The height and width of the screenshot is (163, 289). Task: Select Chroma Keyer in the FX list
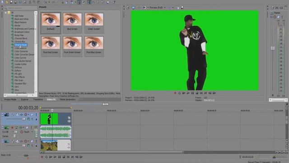point(21,45)
